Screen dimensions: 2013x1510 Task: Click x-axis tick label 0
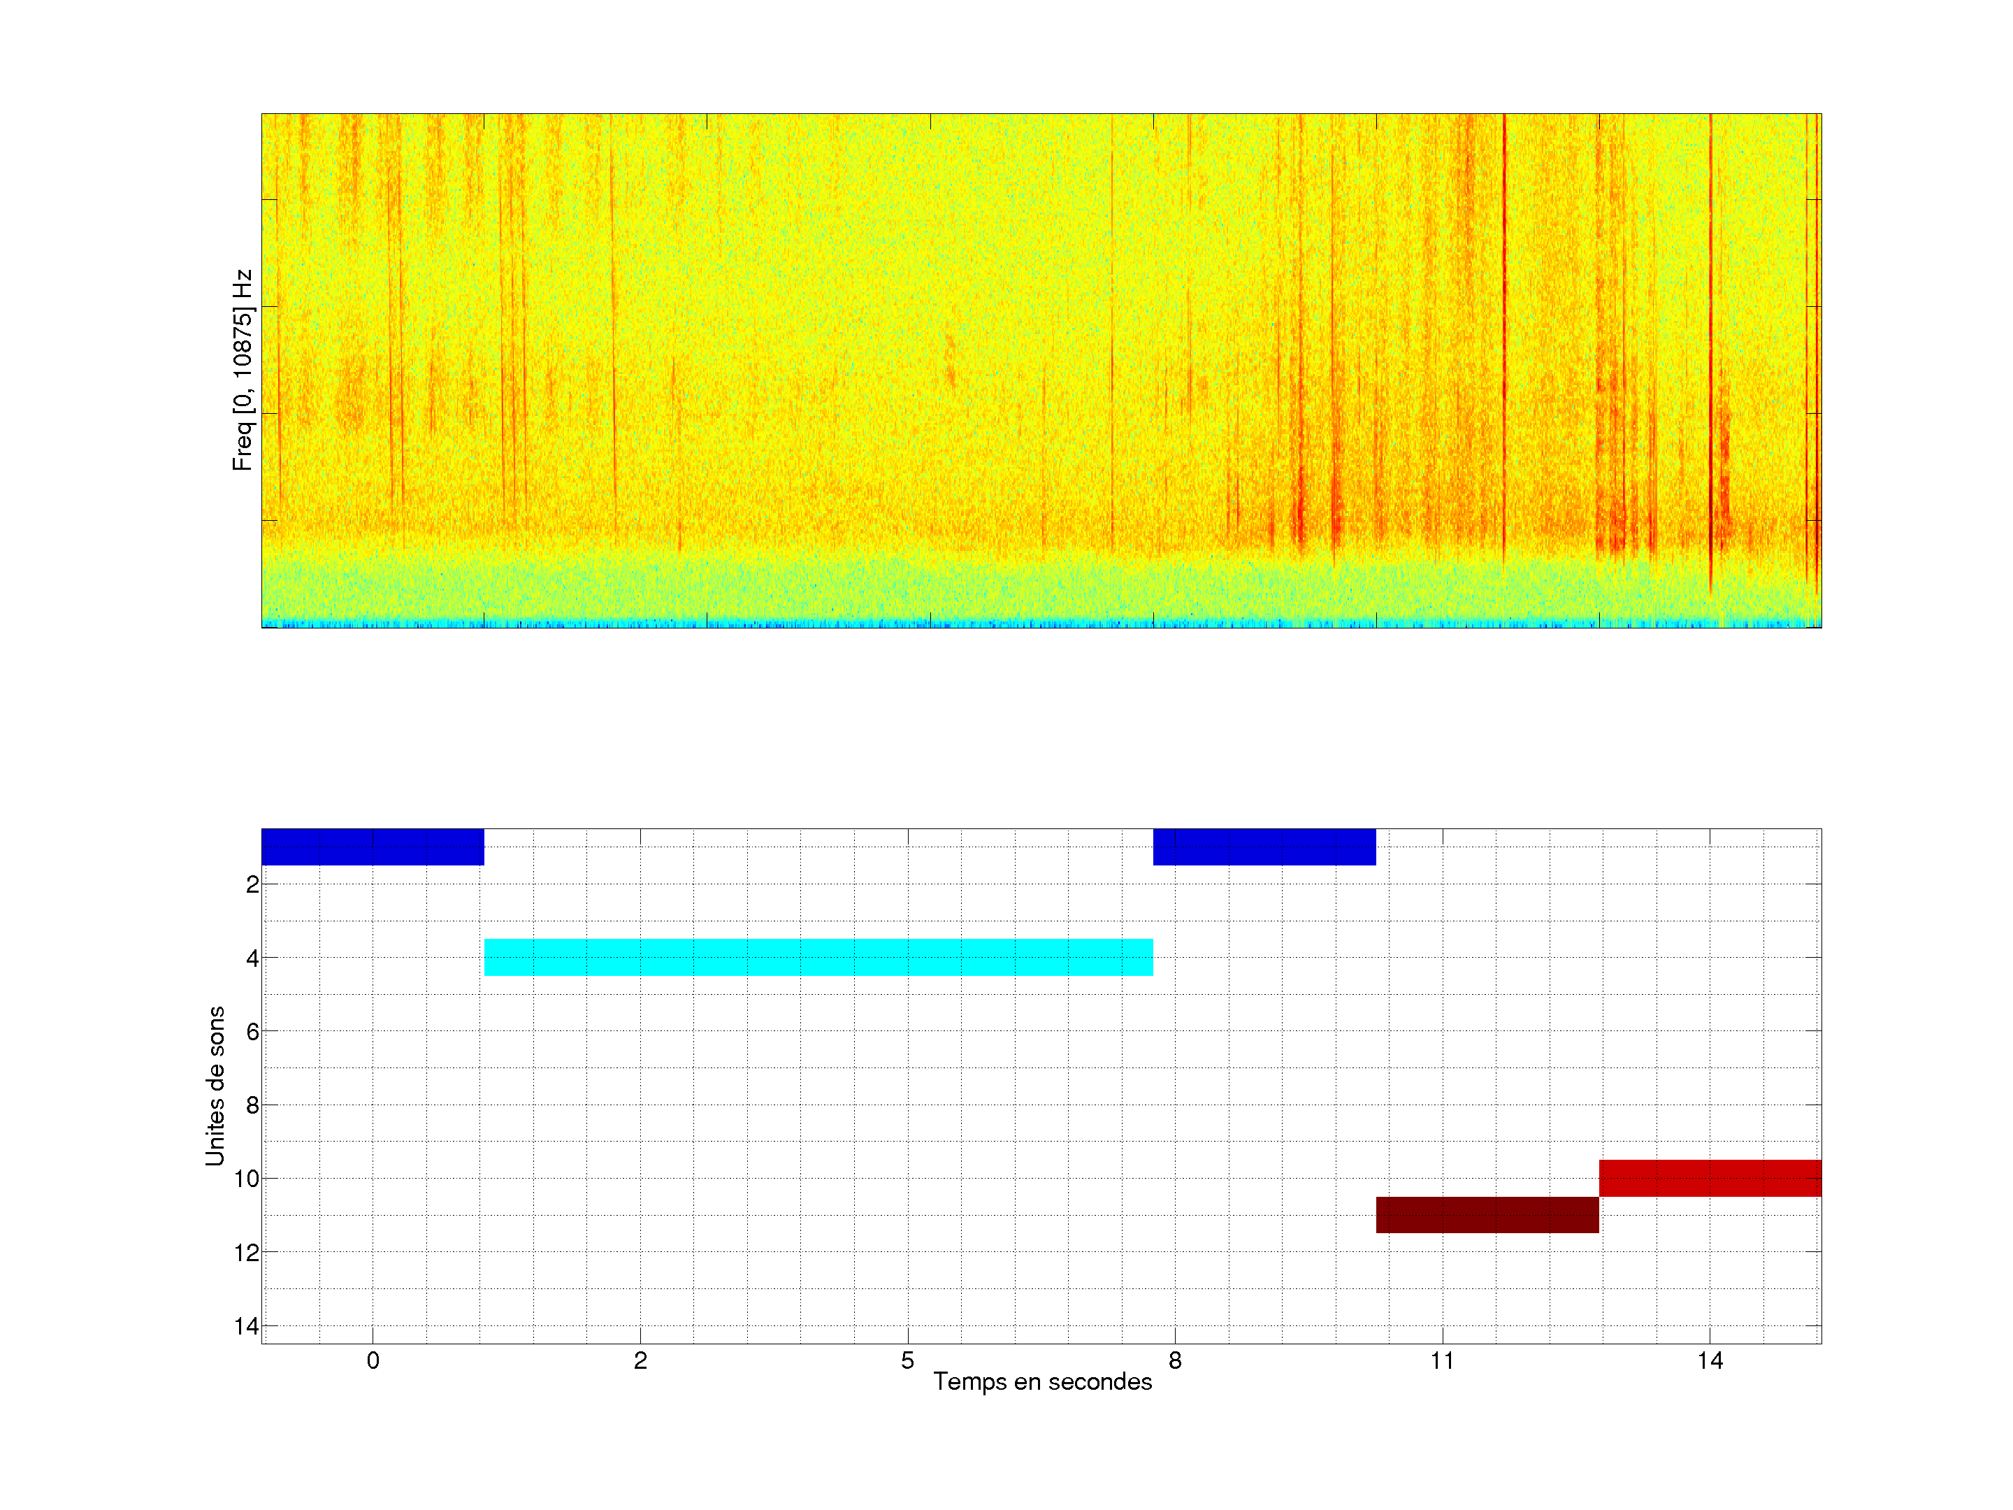(x=373, y=1360)
